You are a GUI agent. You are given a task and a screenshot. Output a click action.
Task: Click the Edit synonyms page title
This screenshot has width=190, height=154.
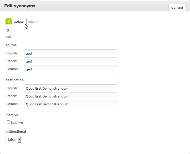[20, 6]
